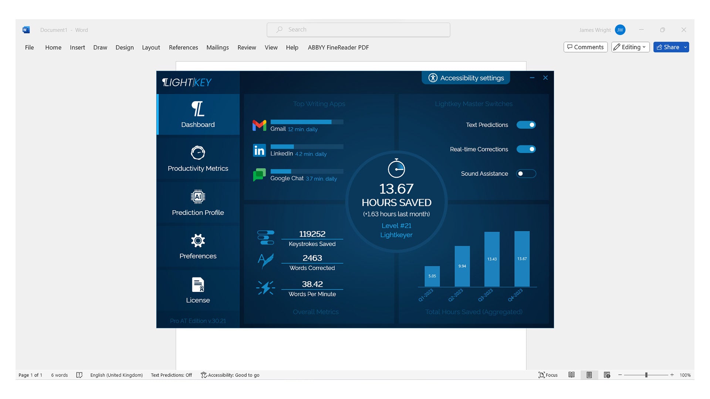Click the Gmail app icon
Image resolution: width=710 pixels, height=399 pixels.
pos(259,126)
